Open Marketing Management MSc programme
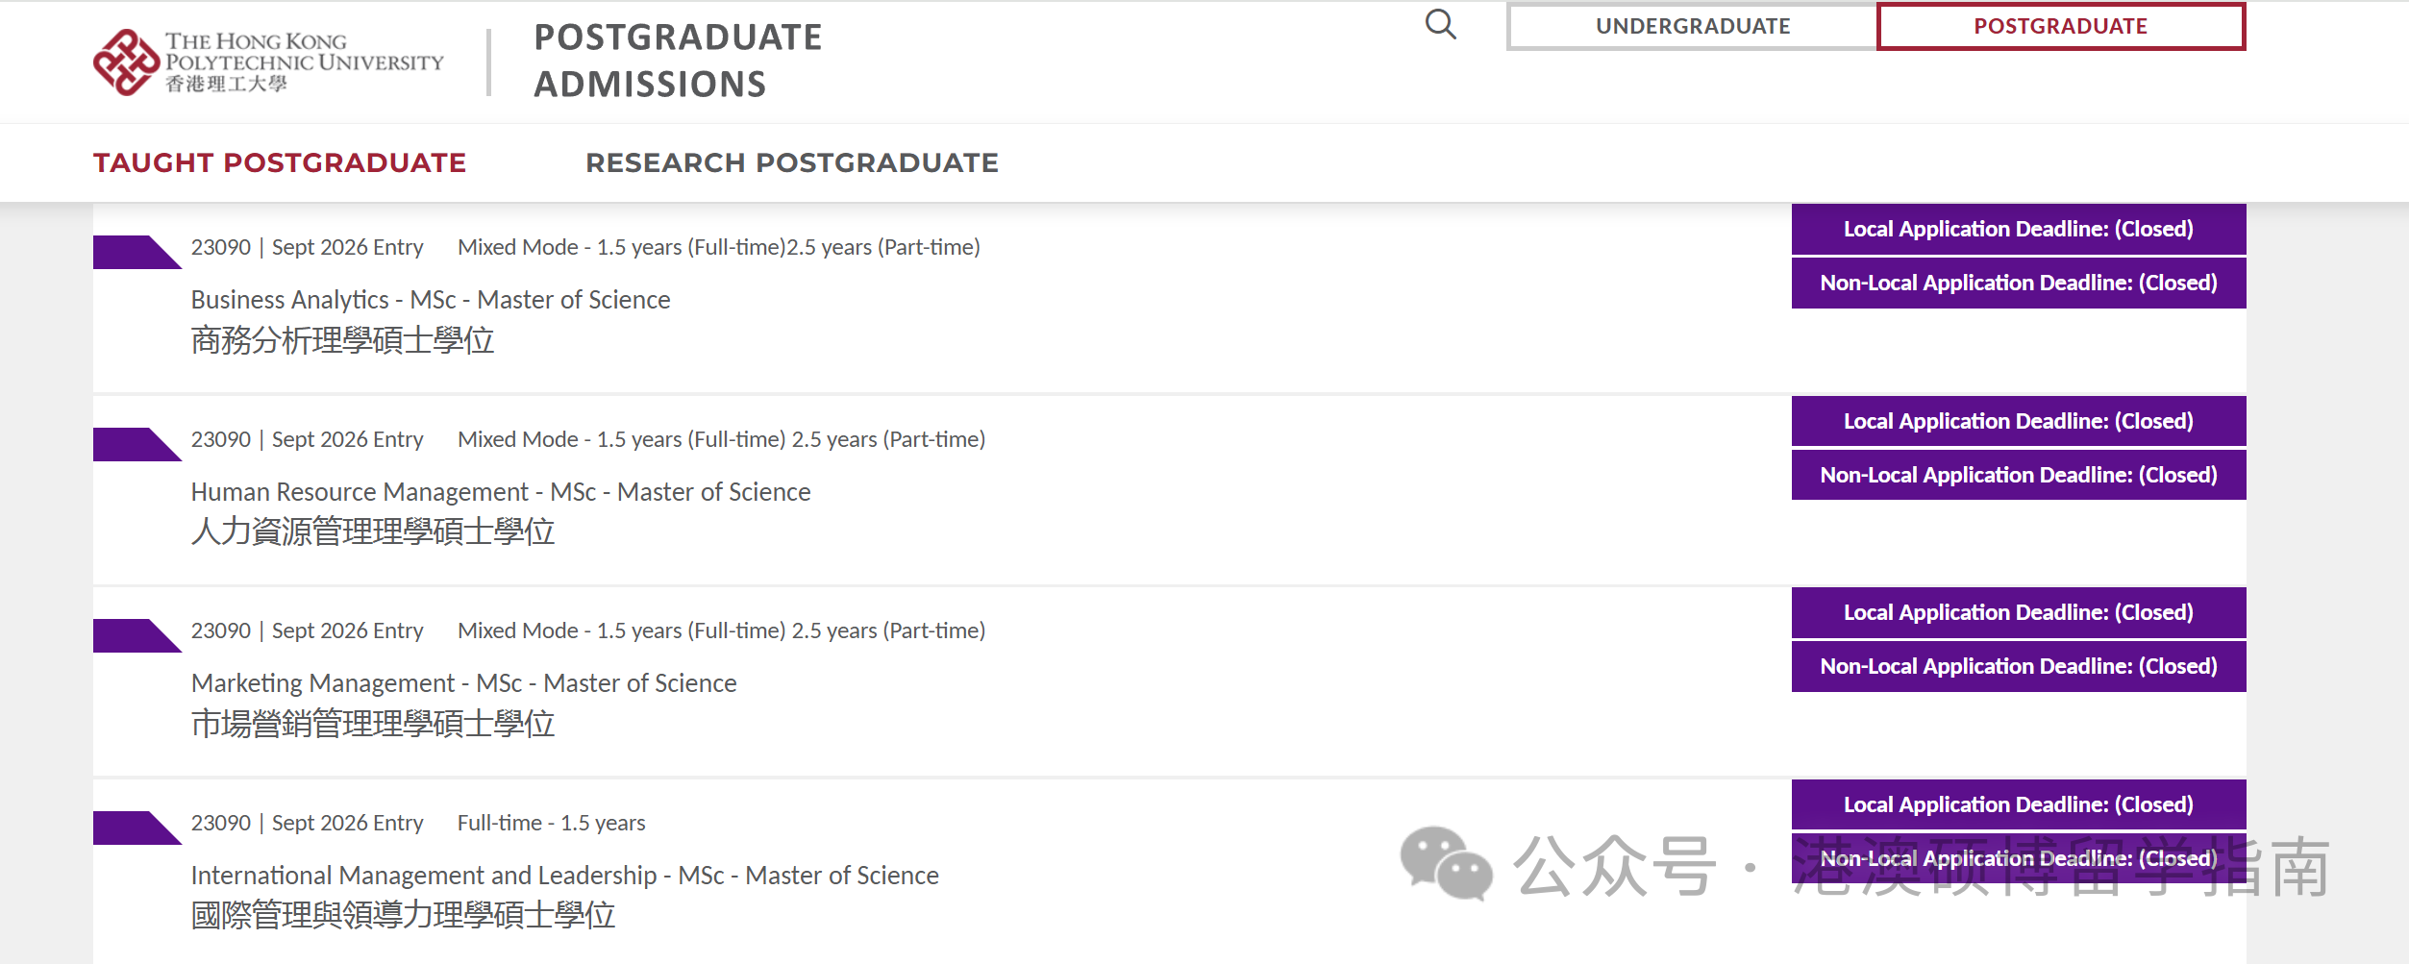 point(464,683)
